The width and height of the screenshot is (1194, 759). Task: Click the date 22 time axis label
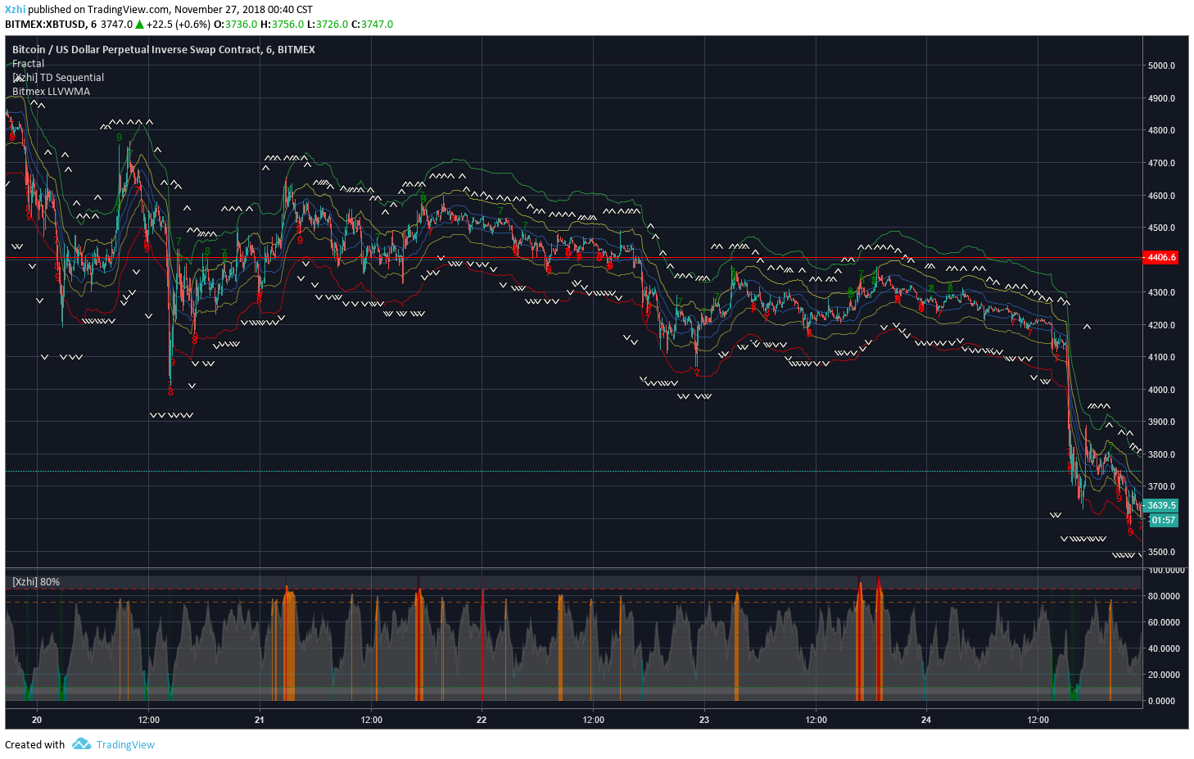click(482, 721)
